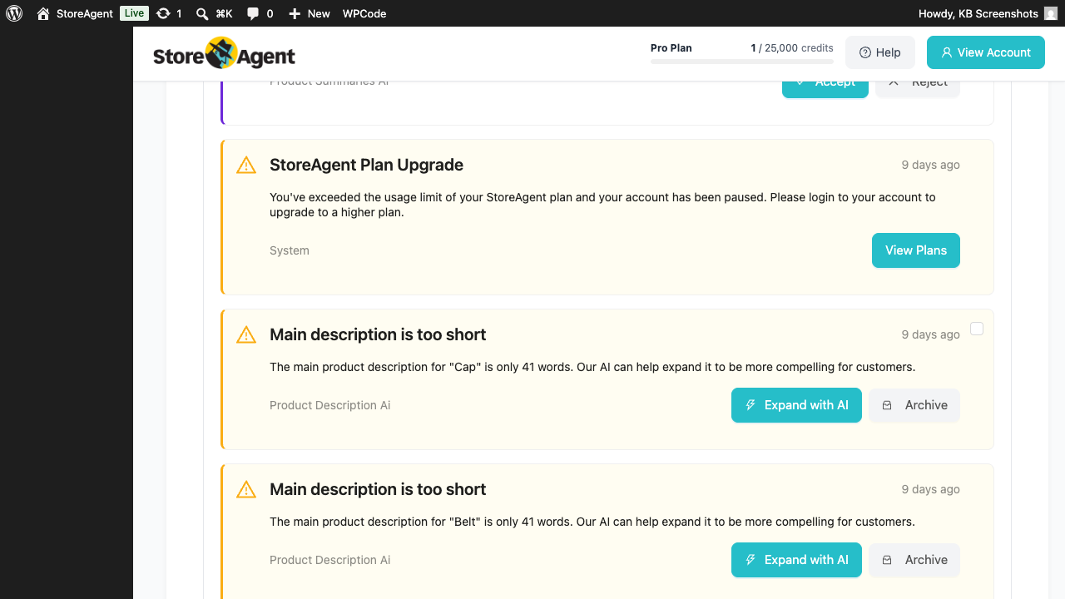Image resolution: width=1065 pixels, height=599 pixels.
Task: Click the partially visible Accept button
Action: pyautogui.click(x=825, y=89)
